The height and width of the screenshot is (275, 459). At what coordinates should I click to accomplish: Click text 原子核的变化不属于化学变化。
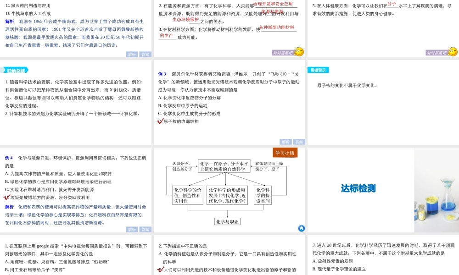(347, 85)
